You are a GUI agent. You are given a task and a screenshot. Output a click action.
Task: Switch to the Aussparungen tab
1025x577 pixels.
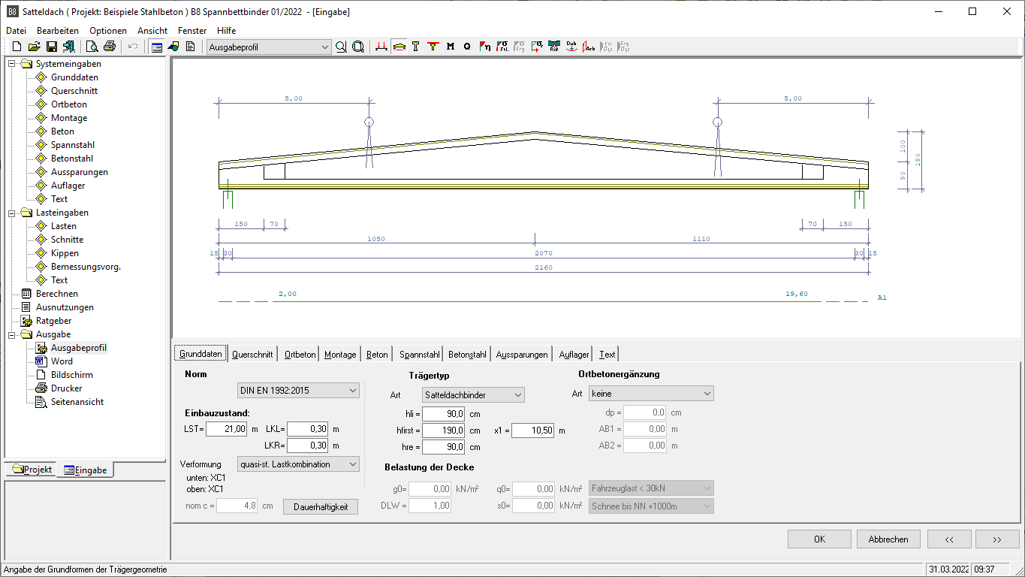[522, 355]
